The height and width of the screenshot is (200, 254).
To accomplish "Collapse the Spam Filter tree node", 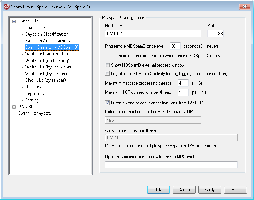I will coord(14,21).
